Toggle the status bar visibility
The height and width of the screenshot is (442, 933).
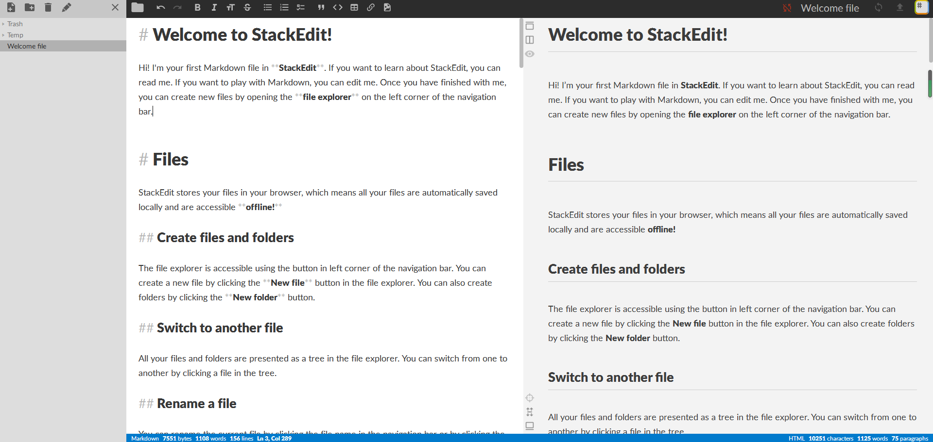[530, 426]
